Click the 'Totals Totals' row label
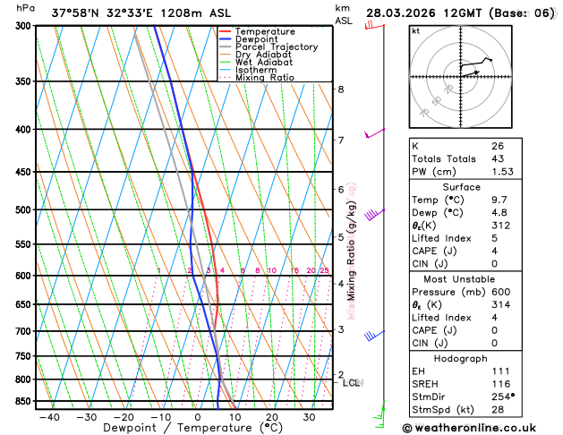The width and height of the screenshot is (563, 435). (444, 159)
